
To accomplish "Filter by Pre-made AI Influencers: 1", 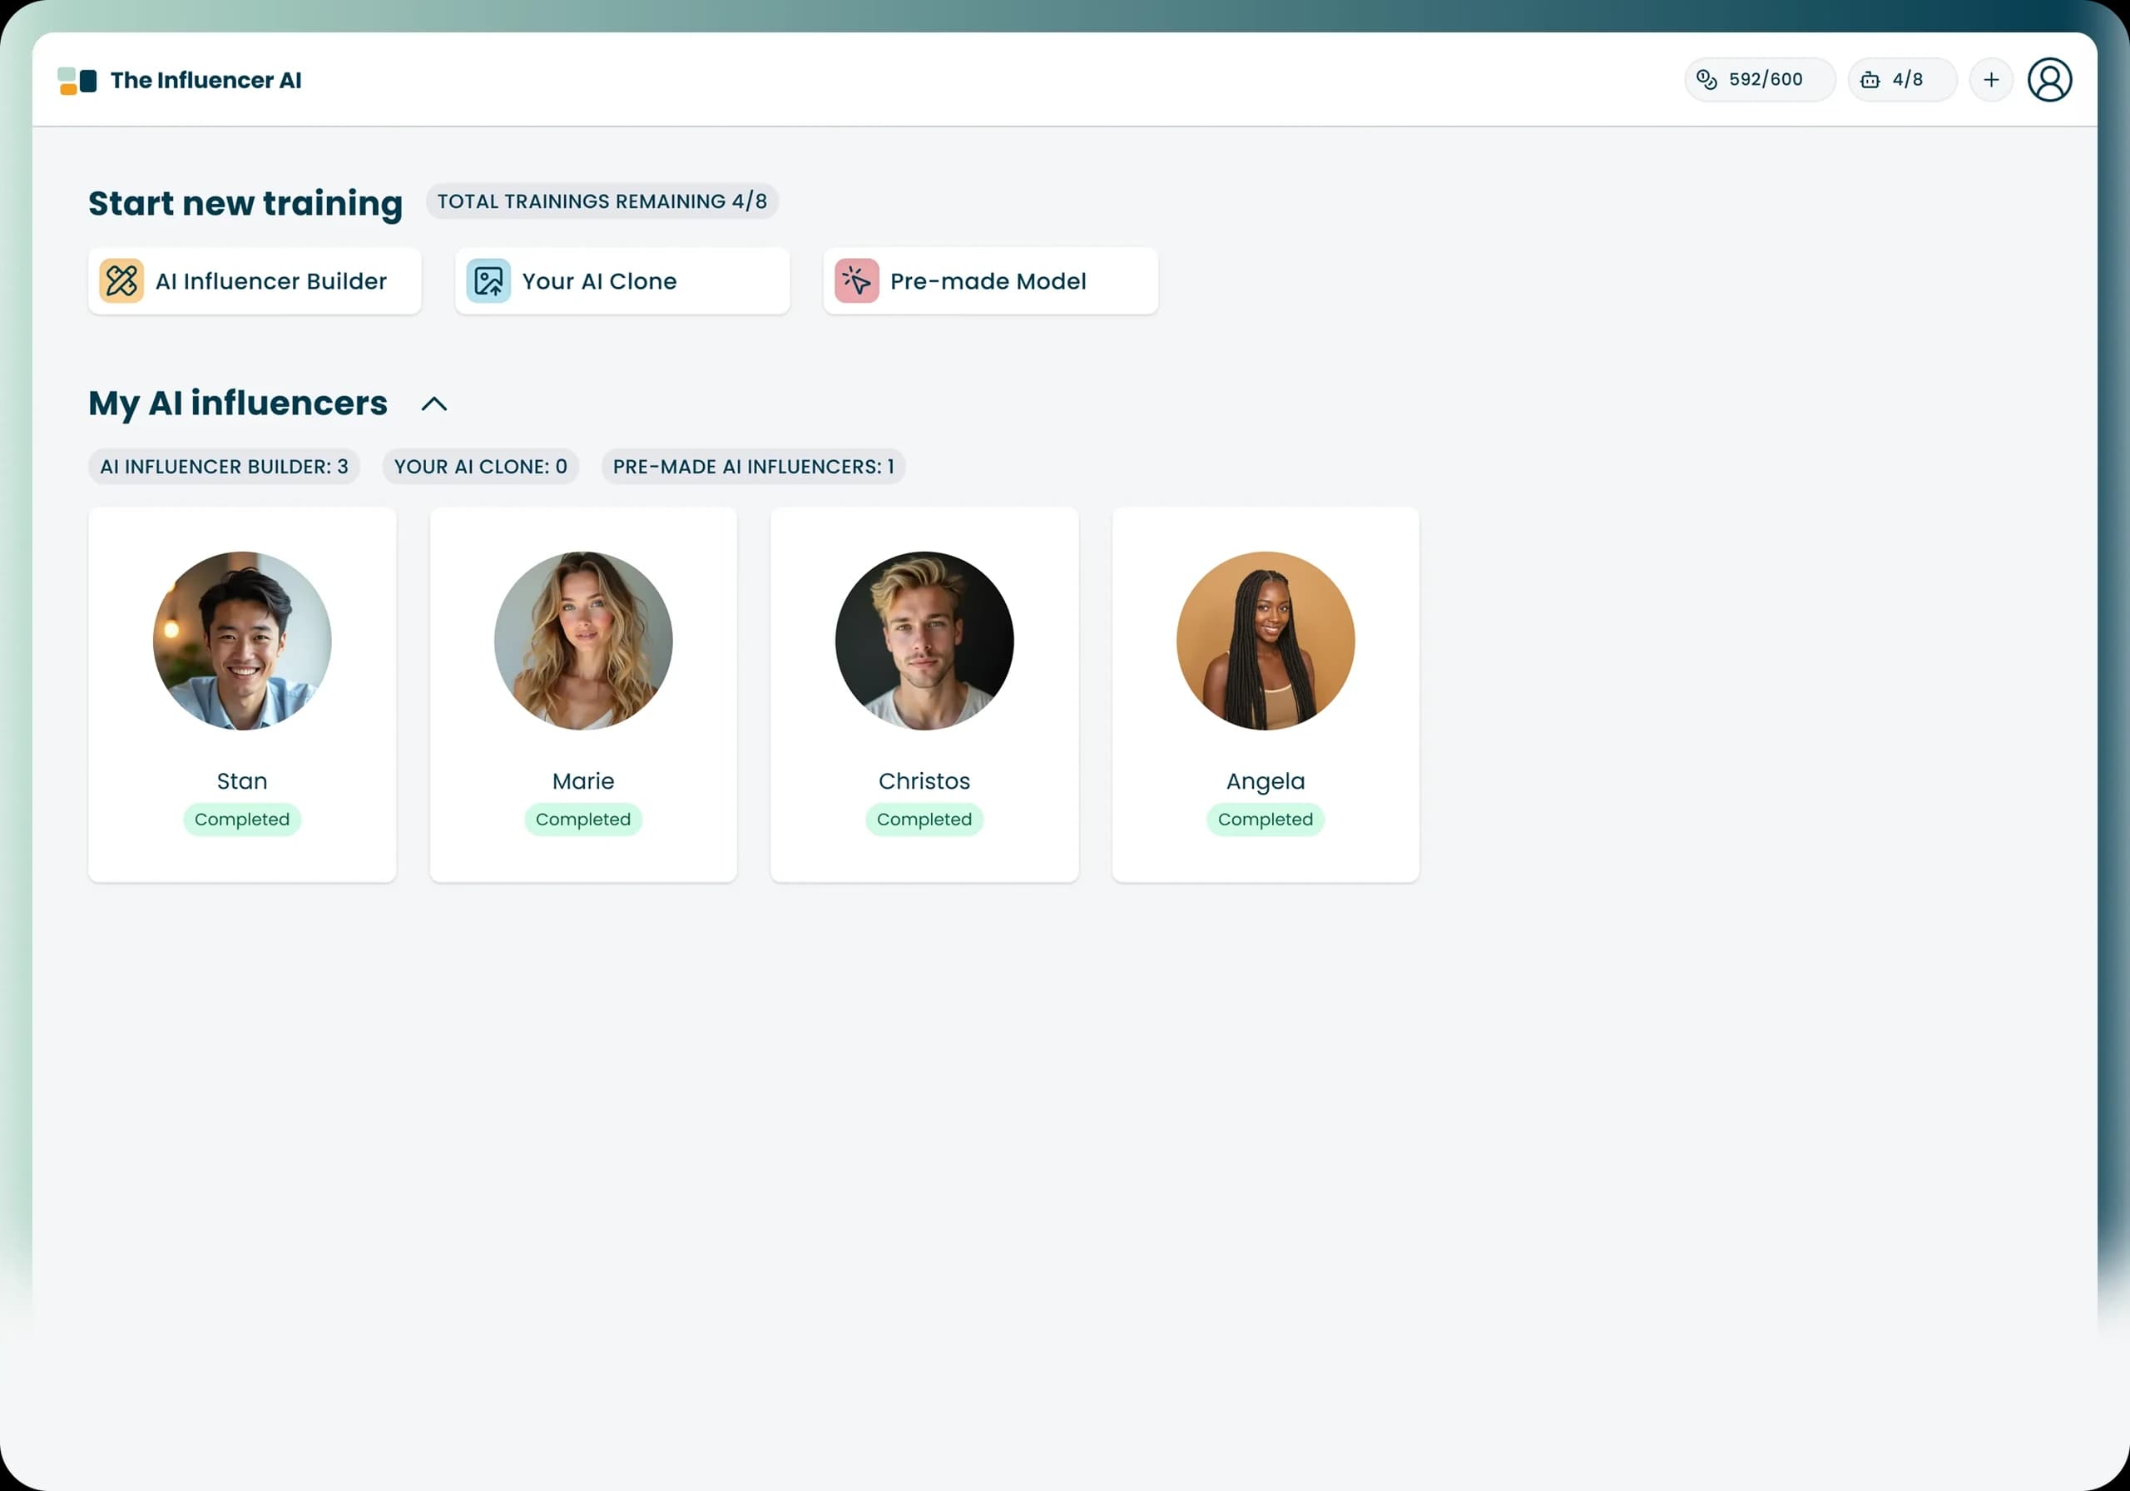I will click(x=753, y=467).
